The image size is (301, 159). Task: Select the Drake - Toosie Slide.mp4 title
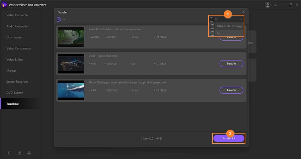103,56
